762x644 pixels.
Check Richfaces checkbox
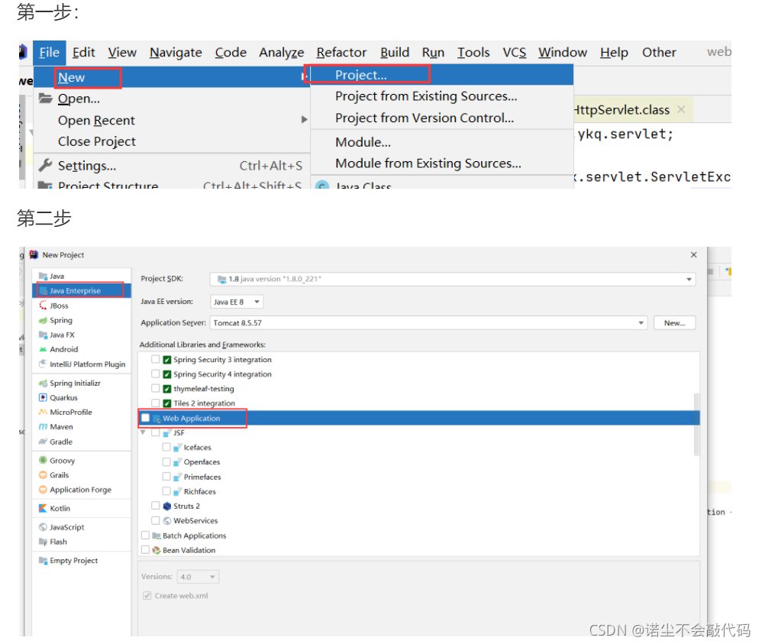point(166,490)
